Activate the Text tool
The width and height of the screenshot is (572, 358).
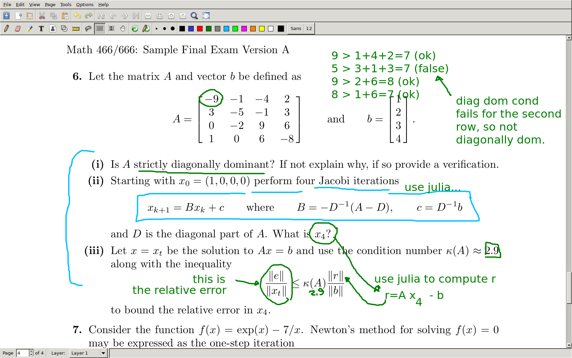[x=41, y=29]
